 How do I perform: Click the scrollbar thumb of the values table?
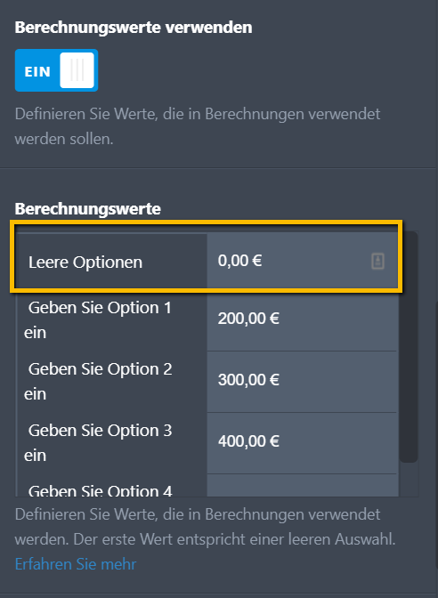(x=409, y=347)
